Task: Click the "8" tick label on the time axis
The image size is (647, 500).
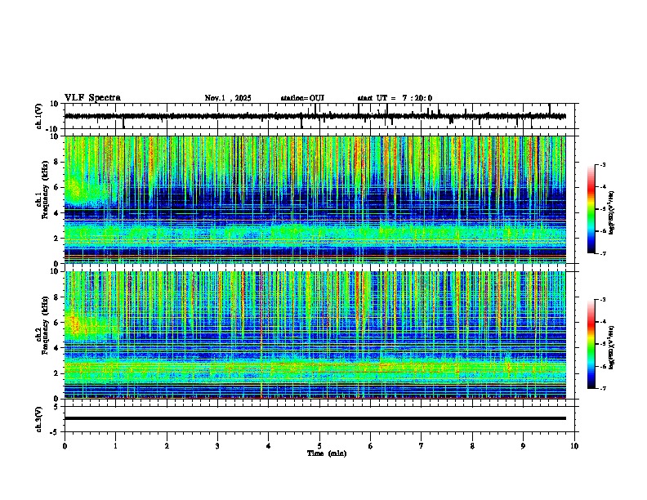Action: point(472,446)
